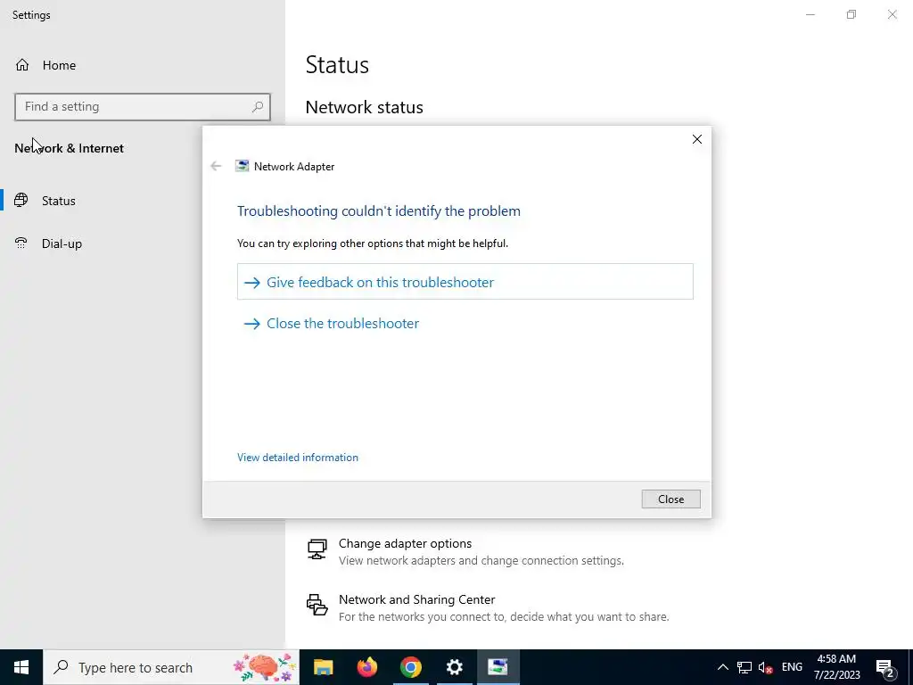Click the 'Network status' heading
913x685 pixels.
tap(364, 107)
